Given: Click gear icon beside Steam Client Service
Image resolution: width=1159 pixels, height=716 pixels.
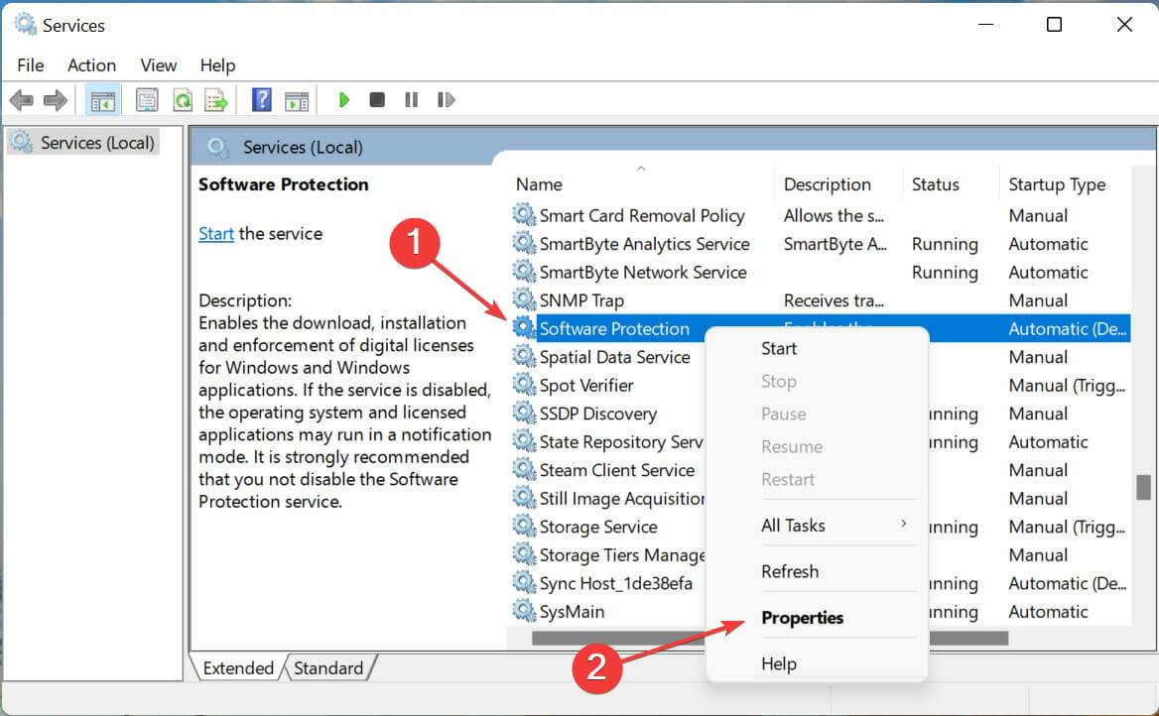Looking at the screenshot, I should click(x=524, y=469).
